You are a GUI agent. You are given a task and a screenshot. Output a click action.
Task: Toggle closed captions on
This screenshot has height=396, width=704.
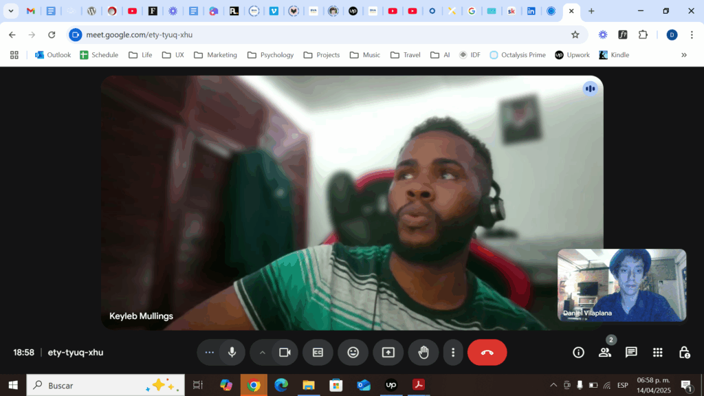tap(318, 353)
